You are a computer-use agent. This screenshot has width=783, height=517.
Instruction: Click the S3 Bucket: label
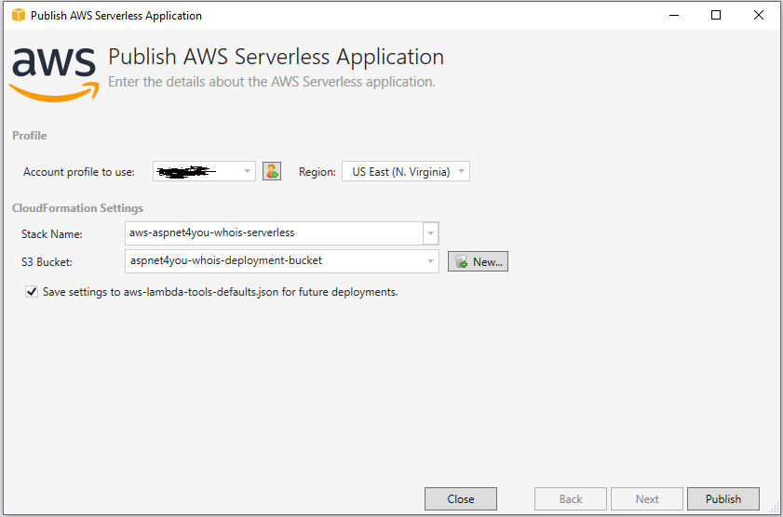47,262
